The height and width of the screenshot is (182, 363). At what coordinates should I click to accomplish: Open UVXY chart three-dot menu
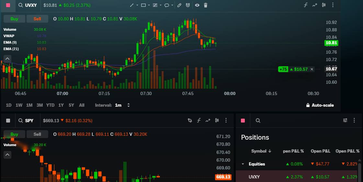333,5
